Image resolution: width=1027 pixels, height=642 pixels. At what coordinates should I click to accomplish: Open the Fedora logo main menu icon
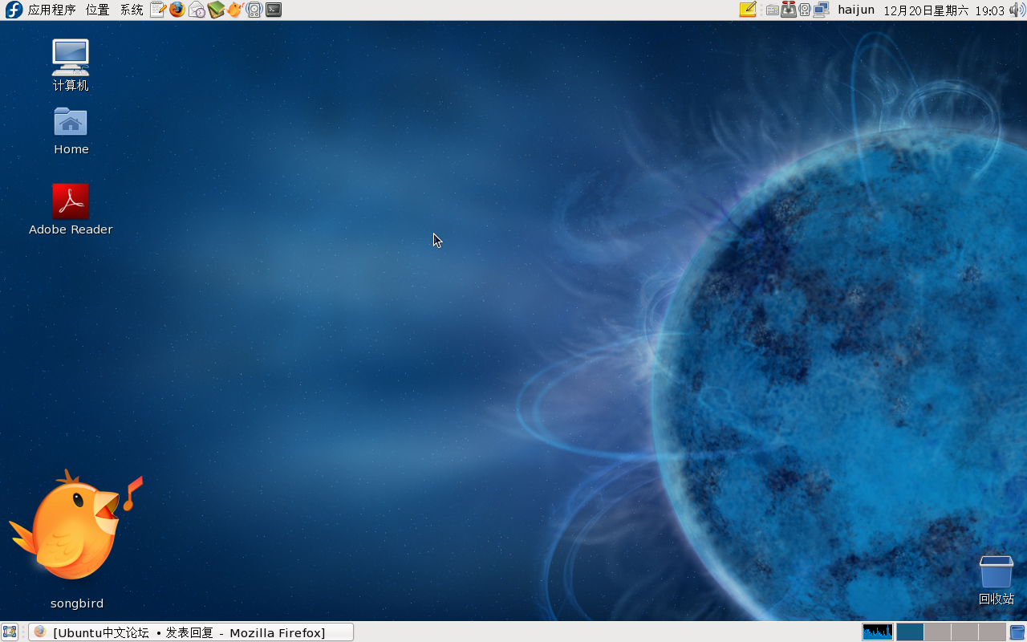[x=14, y=10]
